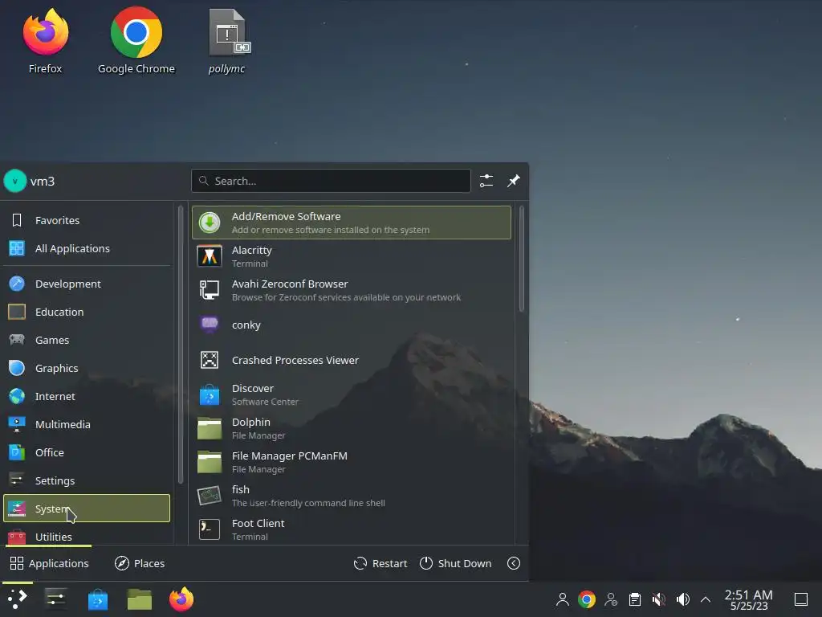The image size is (822, 617).
Task: Open clipboard tray icon
Action: tap(635, 599)
